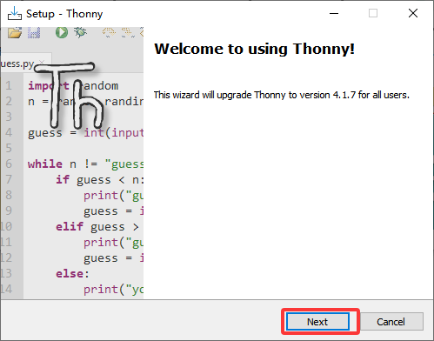Image resolution: width=434 pixels, height=341 pixels.
Task: Close the Setup - Thonny window
Action: coord(413,13)
